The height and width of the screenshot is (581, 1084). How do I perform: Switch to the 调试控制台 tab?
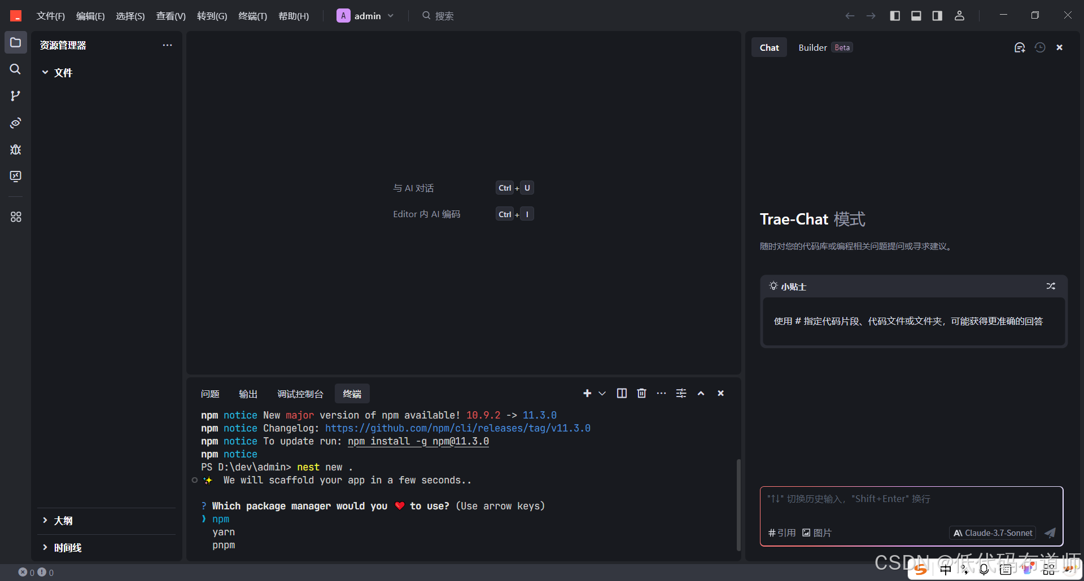tap(300, 394)
